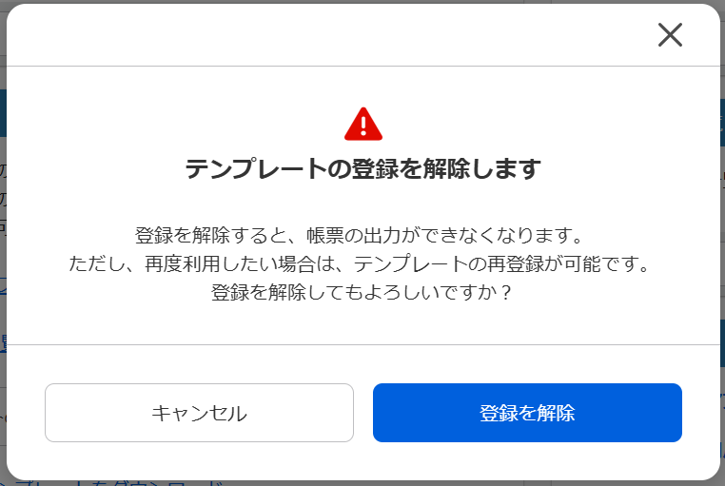Screen dimensions: 725x486
Task: Close the dialog with the X icon
Action: [670, 35]
